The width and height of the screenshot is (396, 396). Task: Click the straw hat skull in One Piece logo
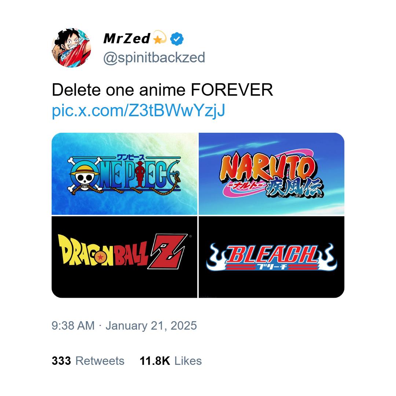pos(85,176)
